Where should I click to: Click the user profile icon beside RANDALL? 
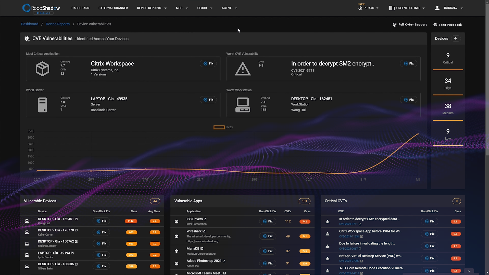click(x=437, y=8)
